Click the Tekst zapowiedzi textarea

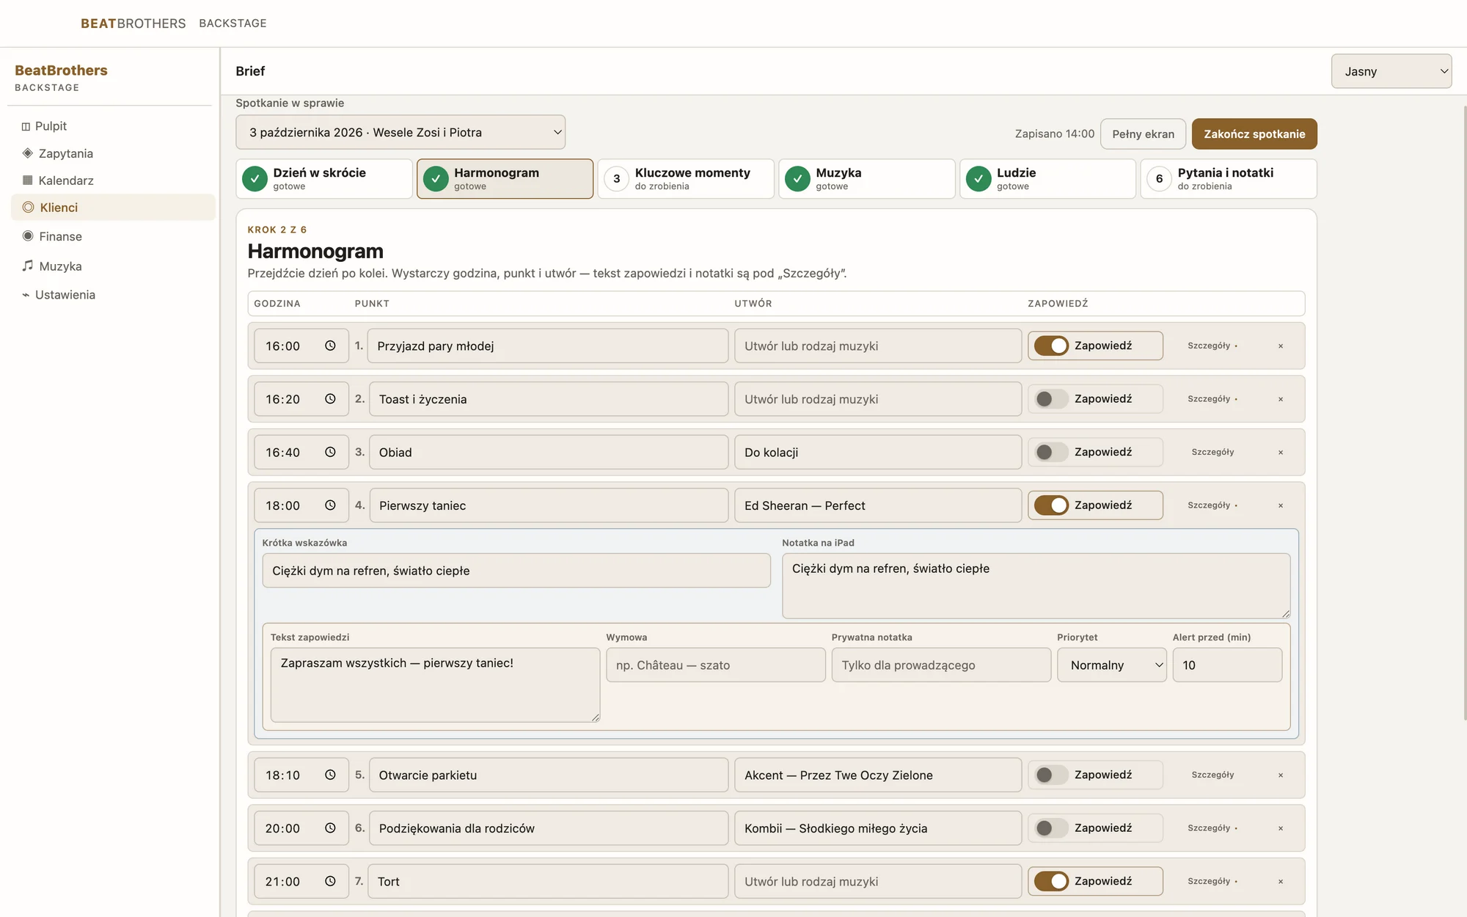click(x=435, y=684)
